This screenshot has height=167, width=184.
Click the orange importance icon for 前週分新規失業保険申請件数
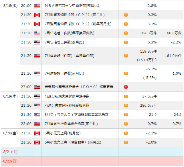[126, 96]
